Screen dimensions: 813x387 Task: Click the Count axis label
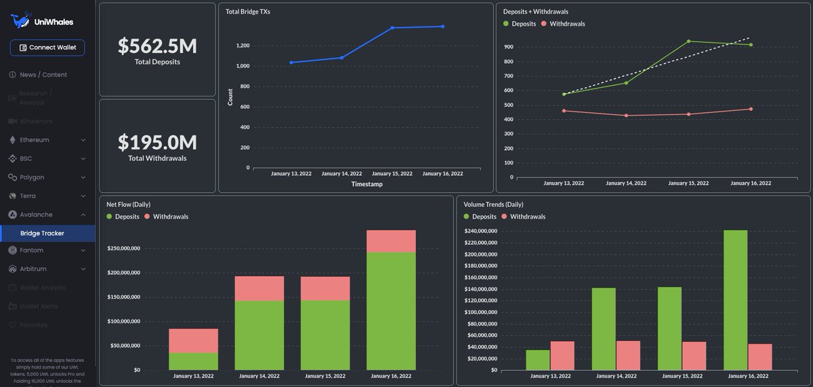(230, 97)
